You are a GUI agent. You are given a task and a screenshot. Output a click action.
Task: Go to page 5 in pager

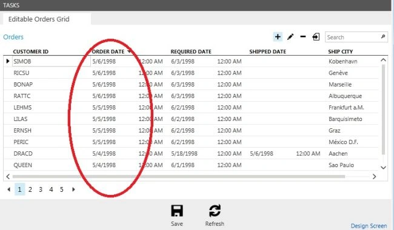click(62, 189)
